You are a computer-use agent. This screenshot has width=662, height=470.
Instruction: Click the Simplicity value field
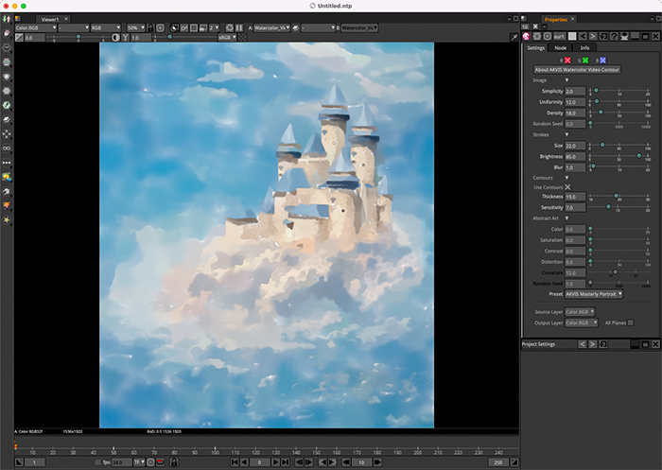point(575,91)
